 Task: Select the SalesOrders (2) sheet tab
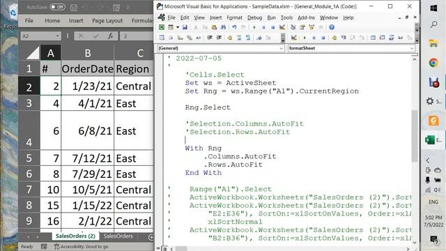[75, 236]
